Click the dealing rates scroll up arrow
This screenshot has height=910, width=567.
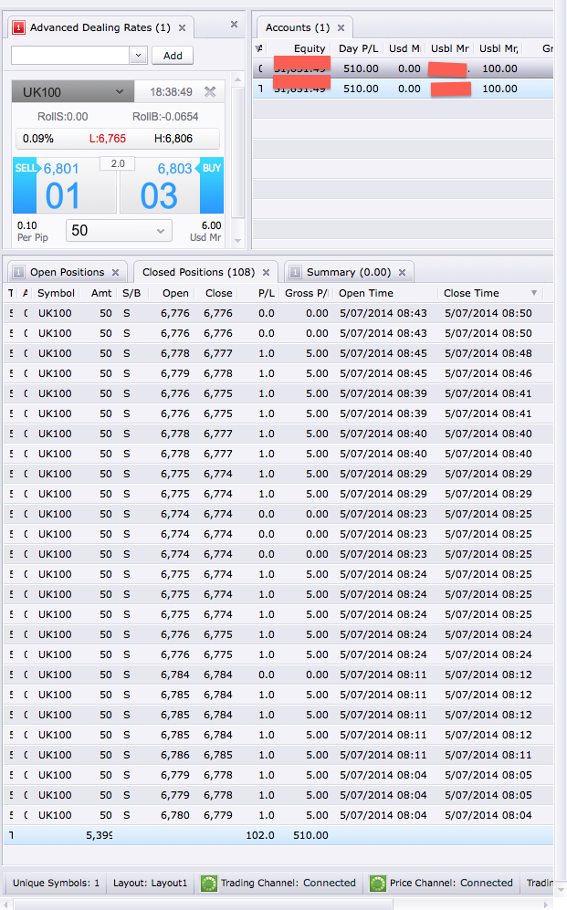pyautogui.click(x=237, y=79)
